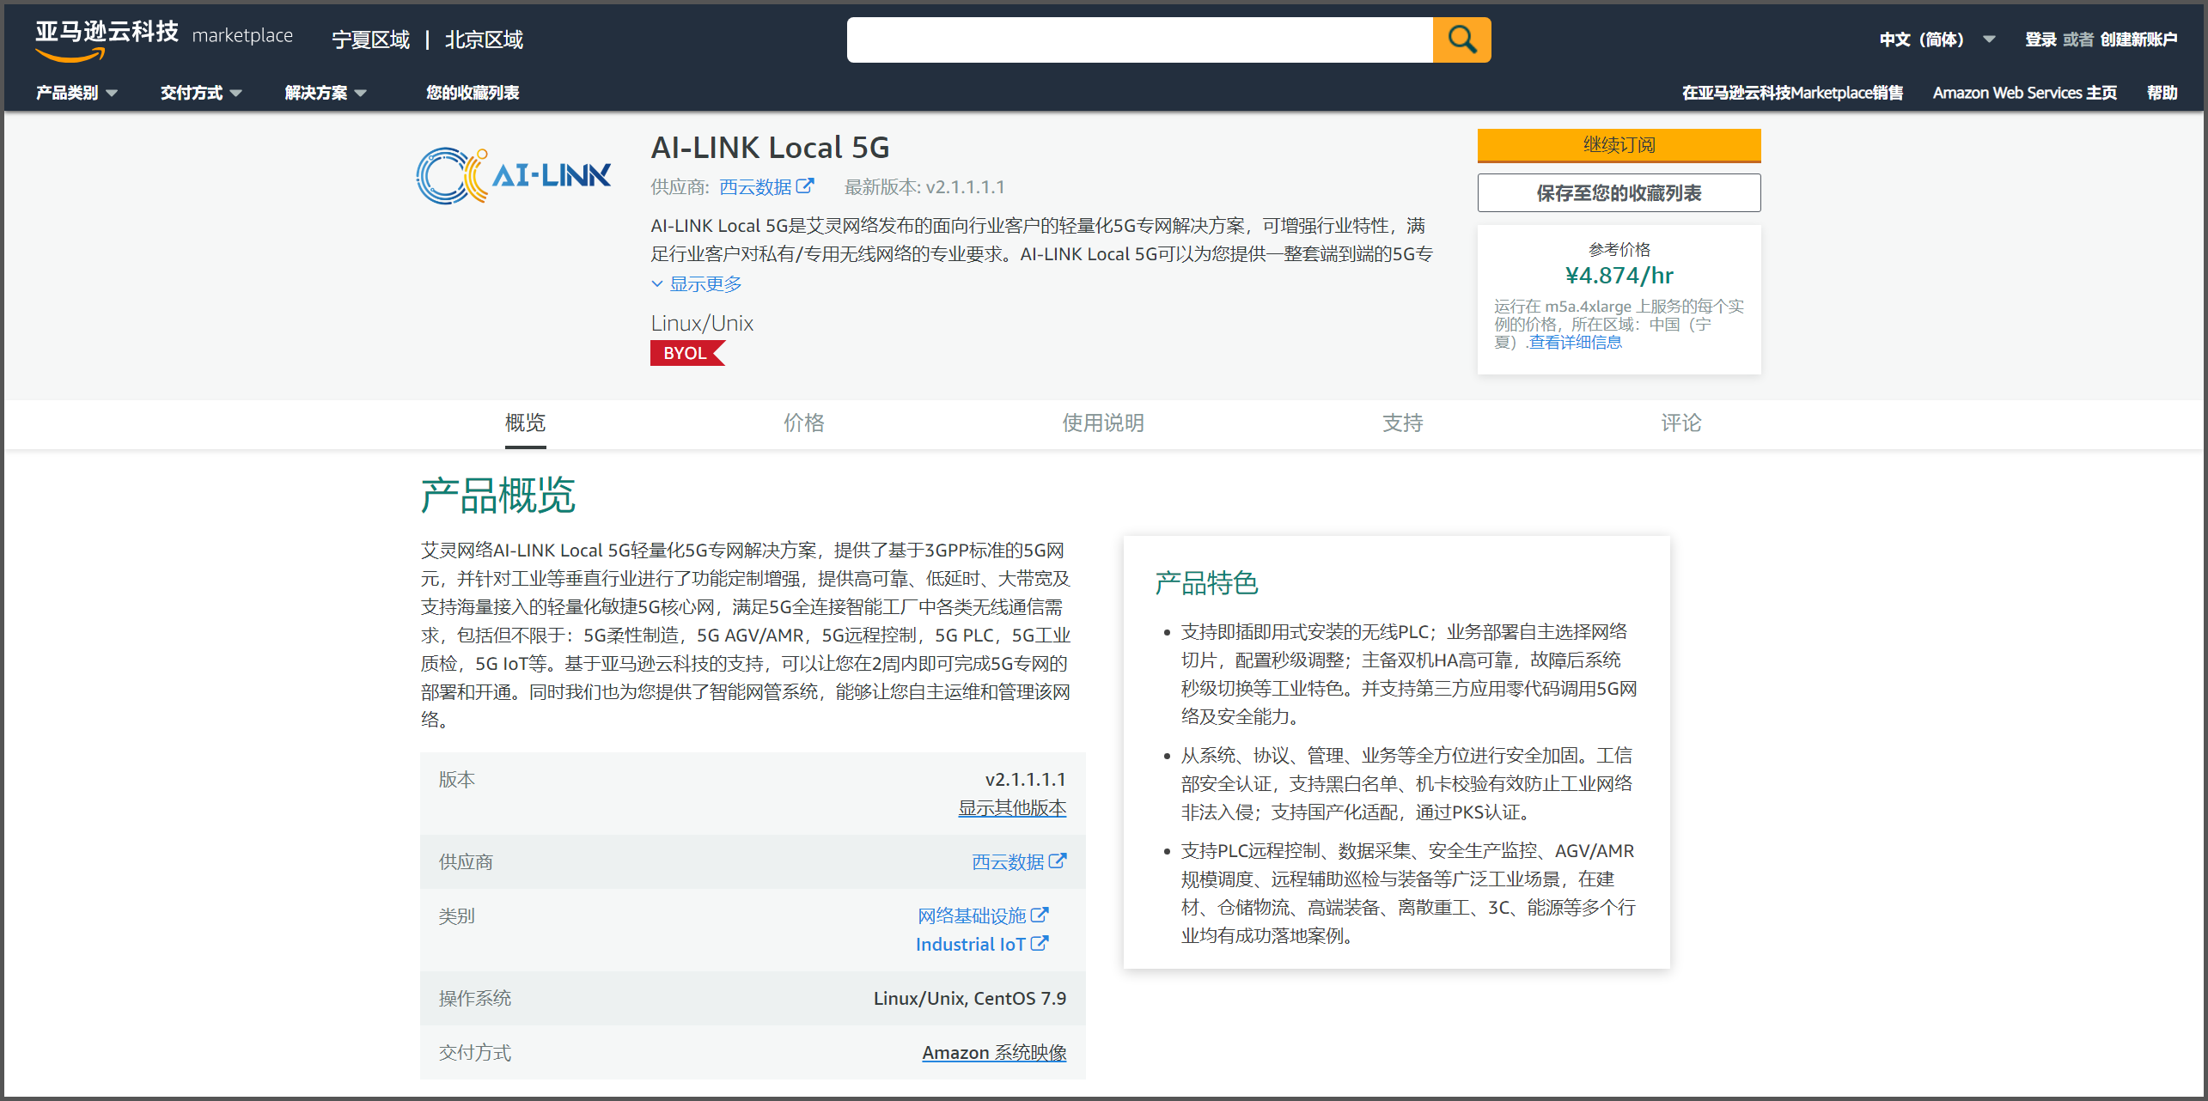
Task: Expand the 产品类别 dropdown menu
Action: 76,93
